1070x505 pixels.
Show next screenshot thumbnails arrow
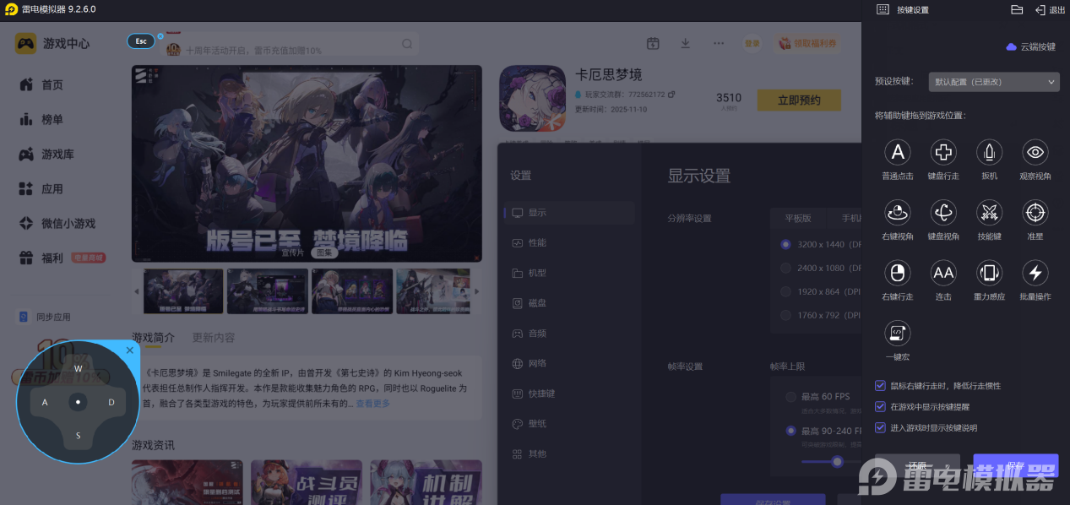[x=477, y=291]
